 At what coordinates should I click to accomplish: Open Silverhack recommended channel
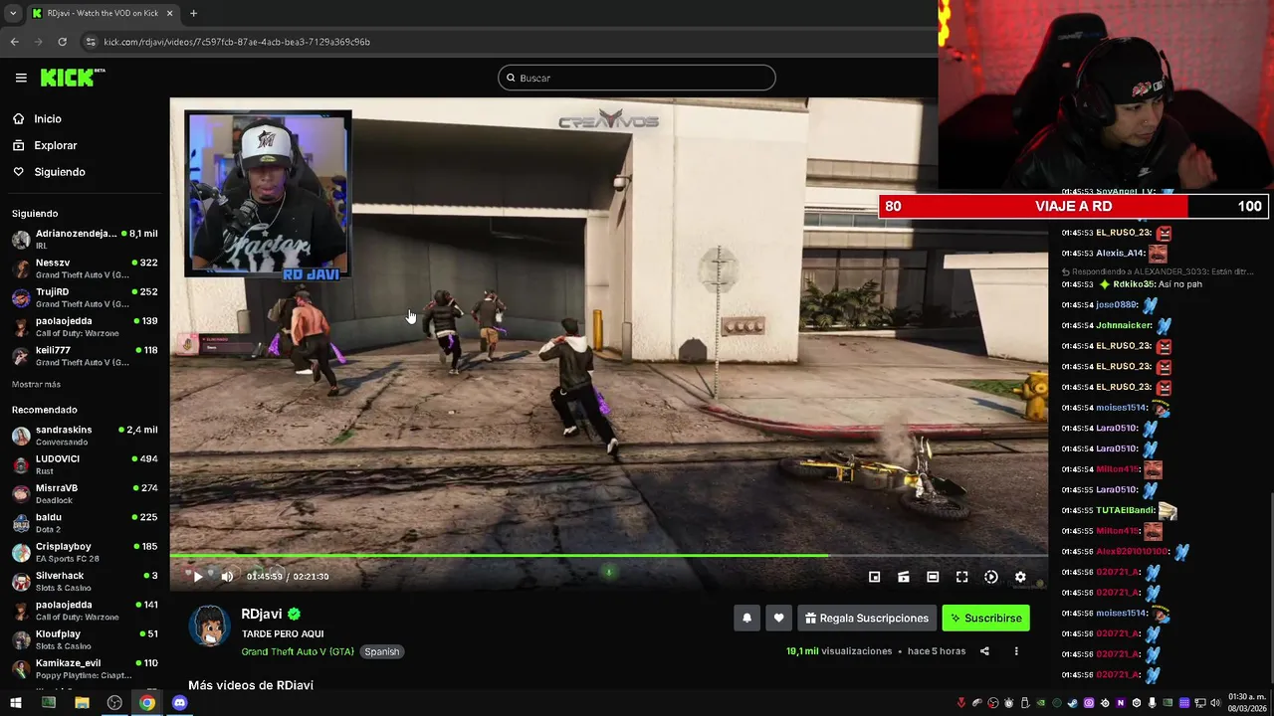(85, 581)
